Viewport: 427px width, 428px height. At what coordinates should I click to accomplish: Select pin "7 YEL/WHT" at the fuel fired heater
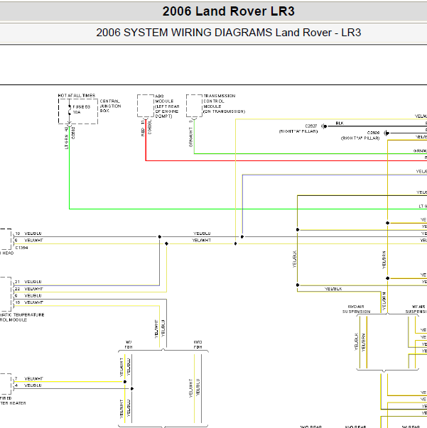(29, 378)
